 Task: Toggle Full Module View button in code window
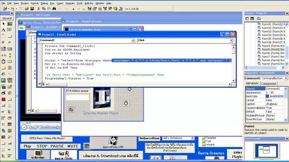[43, 84]
